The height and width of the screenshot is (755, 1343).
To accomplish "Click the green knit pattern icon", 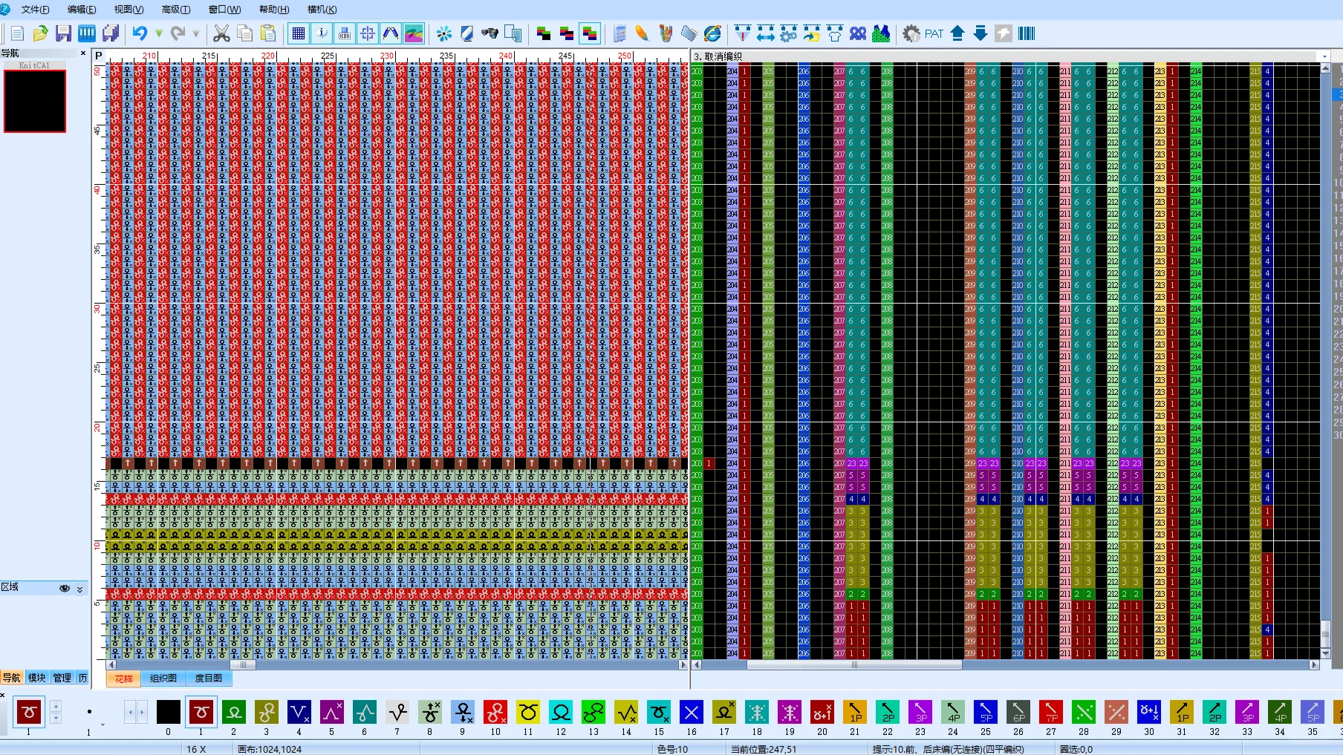I will click(x=881, y=33).
